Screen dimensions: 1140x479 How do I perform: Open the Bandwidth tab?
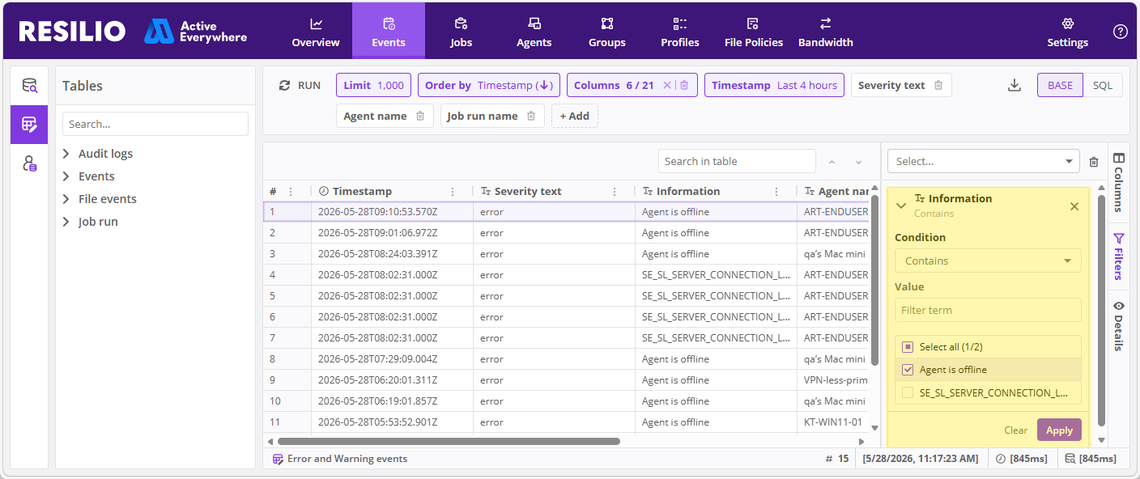click(x=825, y=32)
